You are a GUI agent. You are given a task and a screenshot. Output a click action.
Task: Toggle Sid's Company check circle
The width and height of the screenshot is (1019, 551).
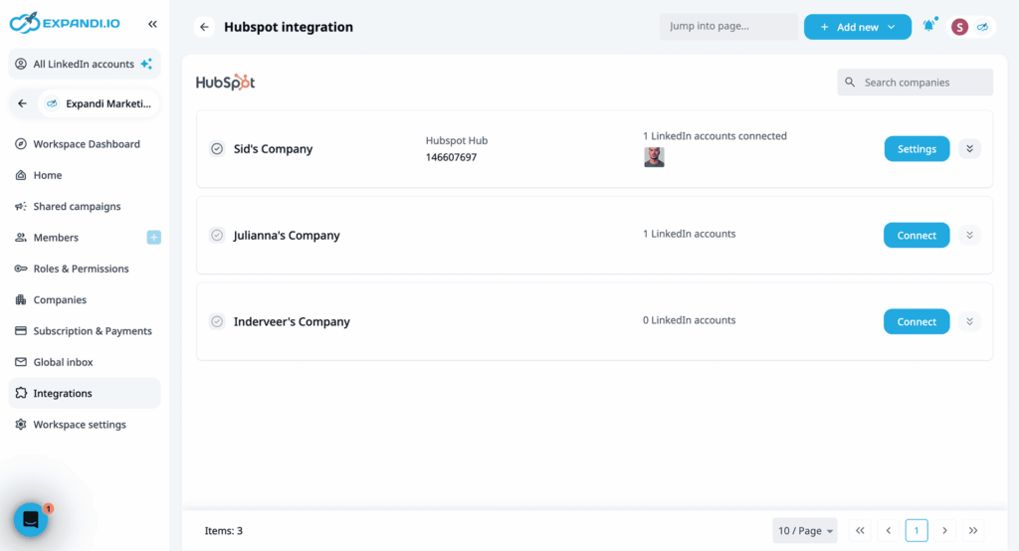coord(217,149)
